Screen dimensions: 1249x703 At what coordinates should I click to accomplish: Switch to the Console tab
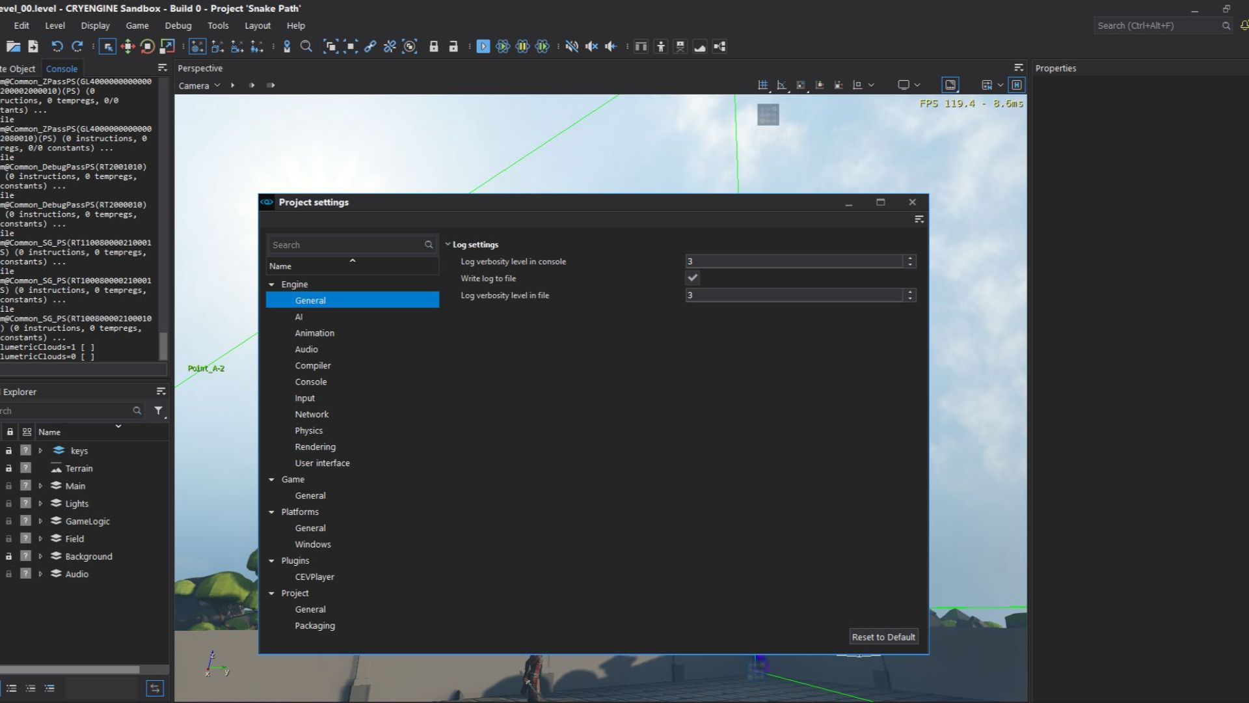62,68
